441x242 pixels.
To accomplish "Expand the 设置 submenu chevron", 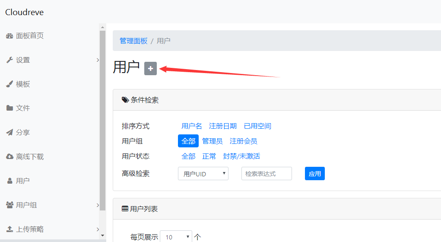I will point(98,60).
